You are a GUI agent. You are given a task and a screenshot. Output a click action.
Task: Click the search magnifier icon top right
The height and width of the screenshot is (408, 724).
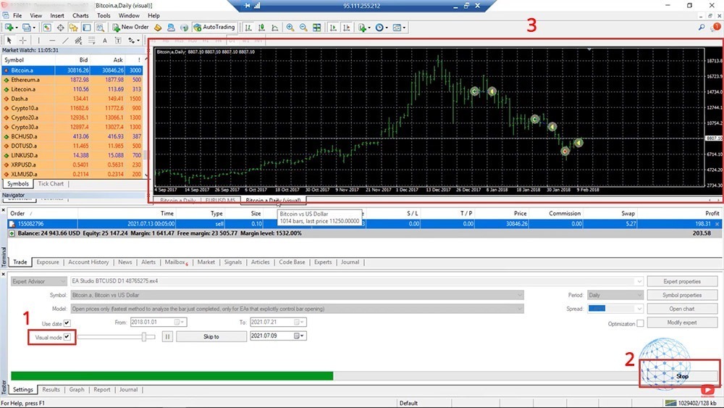click(702, 28)
